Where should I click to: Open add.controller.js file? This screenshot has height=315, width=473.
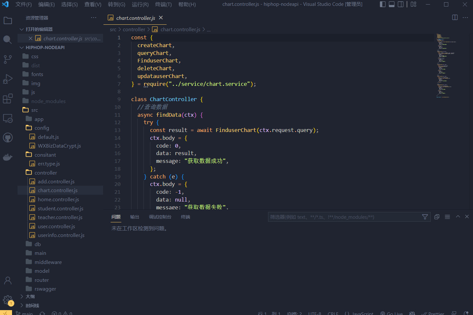(x=56, y=181)
